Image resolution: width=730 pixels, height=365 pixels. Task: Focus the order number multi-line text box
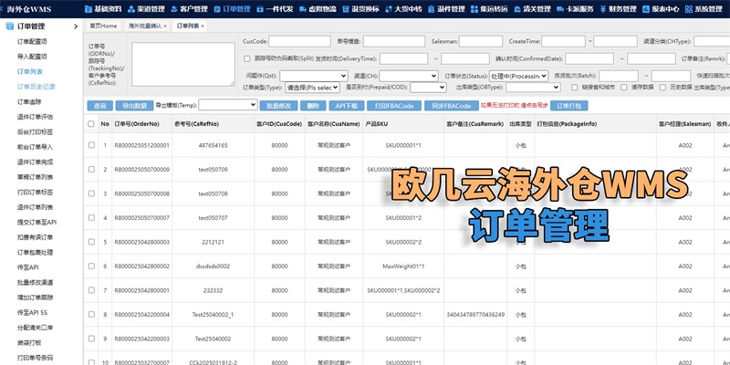pos(183,64)
